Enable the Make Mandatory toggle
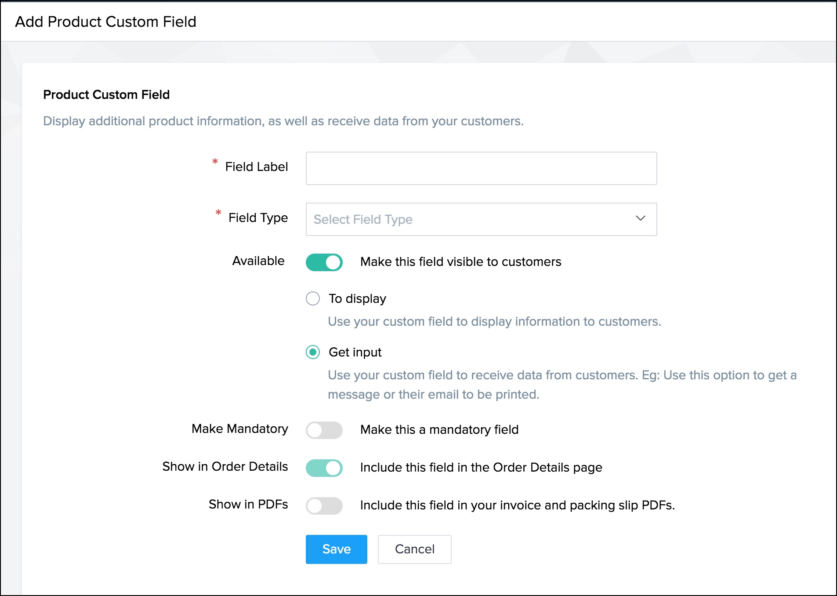The width and height of the screenshot is (837, 596). (x=324, y=430)
